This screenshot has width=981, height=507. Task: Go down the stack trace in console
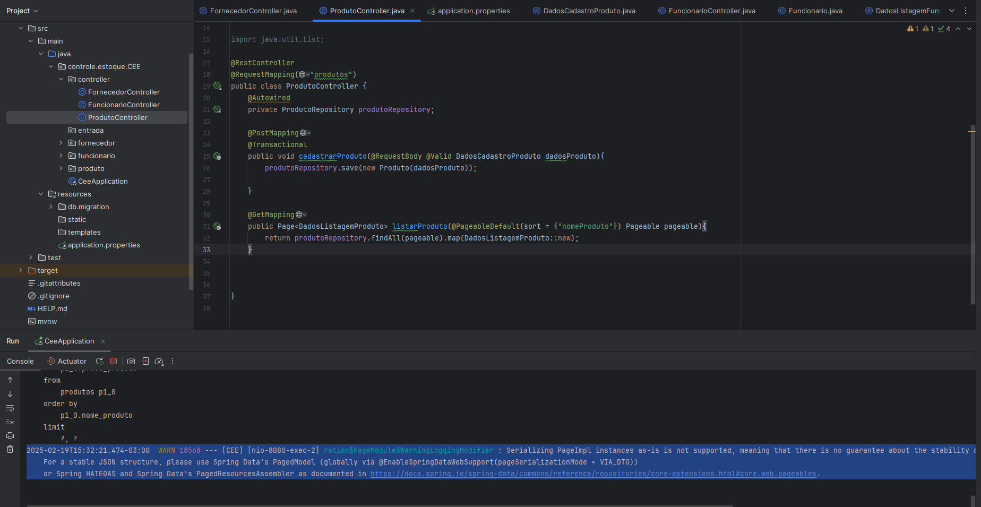tap(10, 394)
